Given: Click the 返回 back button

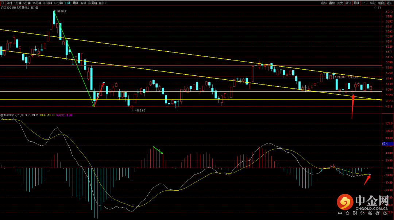Looking at the screenshot, I should [x=389, y=3].
